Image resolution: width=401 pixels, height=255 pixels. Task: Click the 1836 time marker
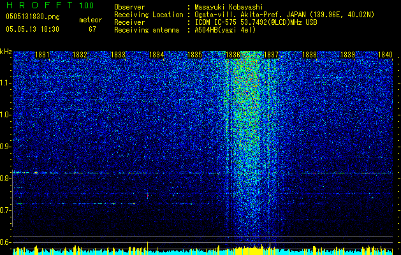(233, 55)
